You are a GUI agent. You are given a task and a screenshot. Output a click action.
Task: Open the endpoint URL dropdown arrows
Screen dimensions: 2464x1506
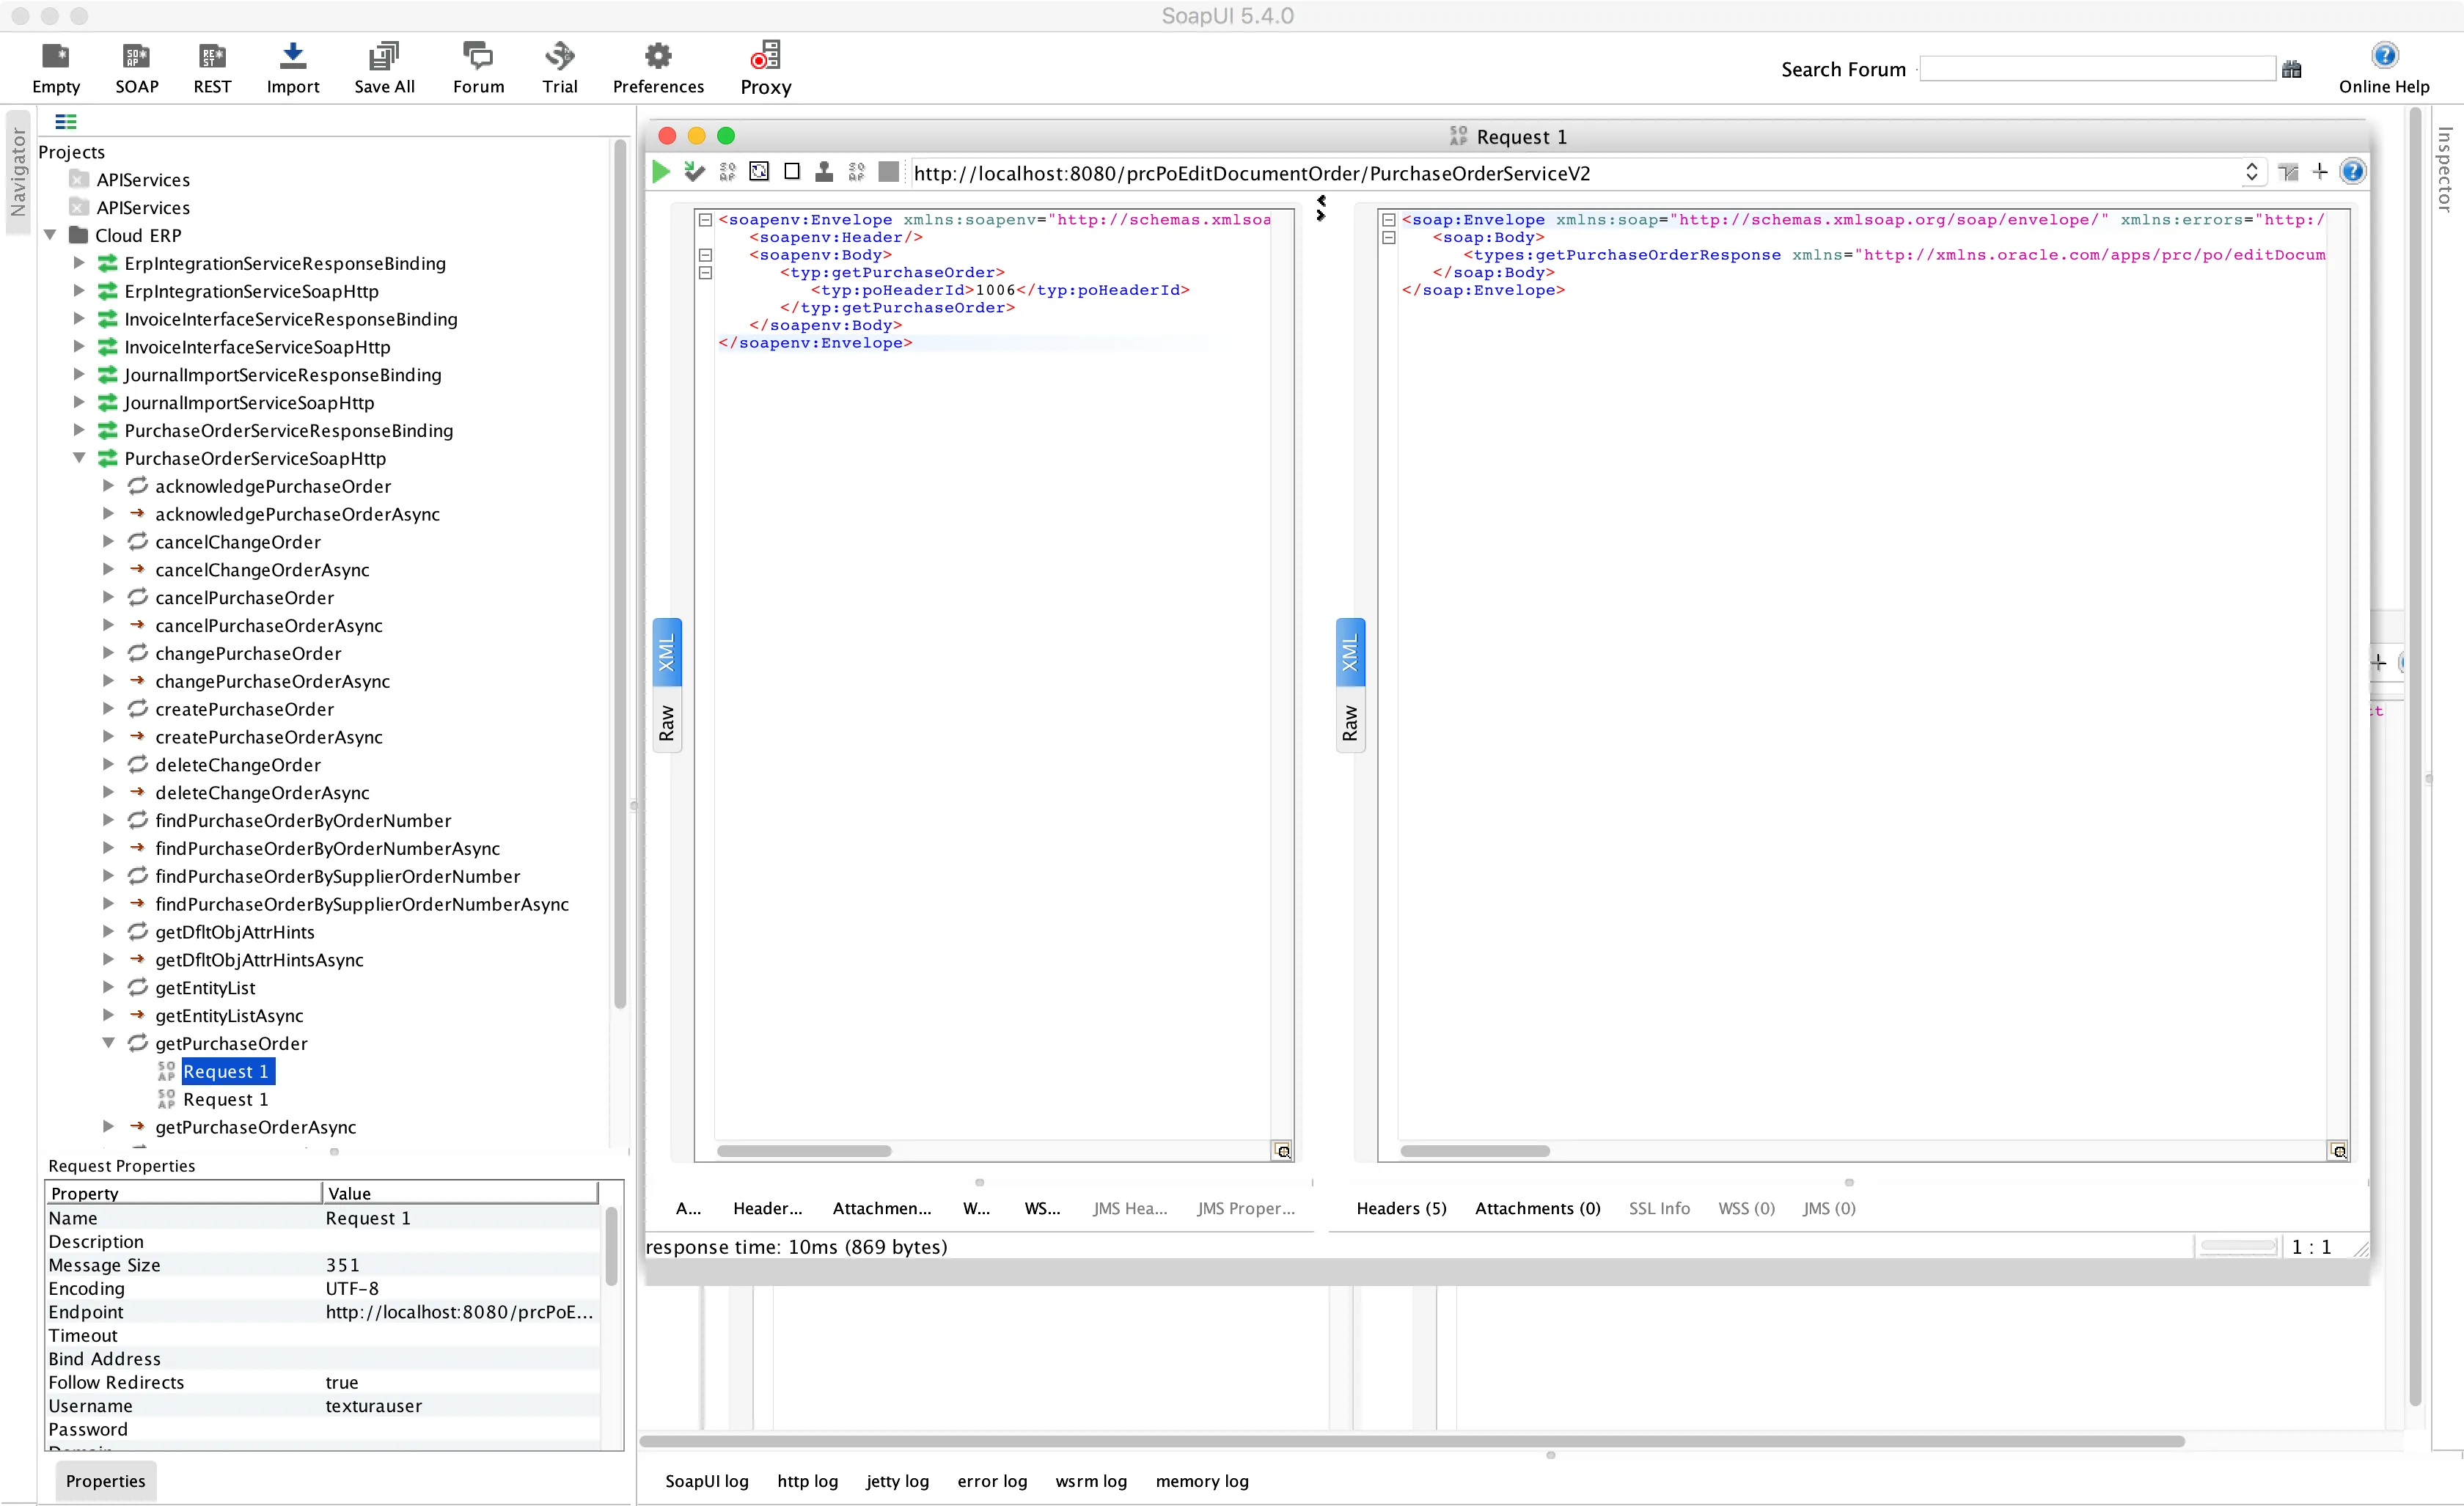pyautogui.click(x=2251, y=172)
